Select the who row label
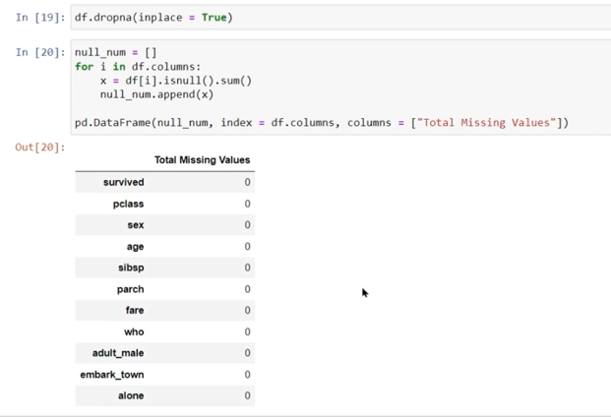The height and width of the screenshot is (417, 611). [134, 331]
